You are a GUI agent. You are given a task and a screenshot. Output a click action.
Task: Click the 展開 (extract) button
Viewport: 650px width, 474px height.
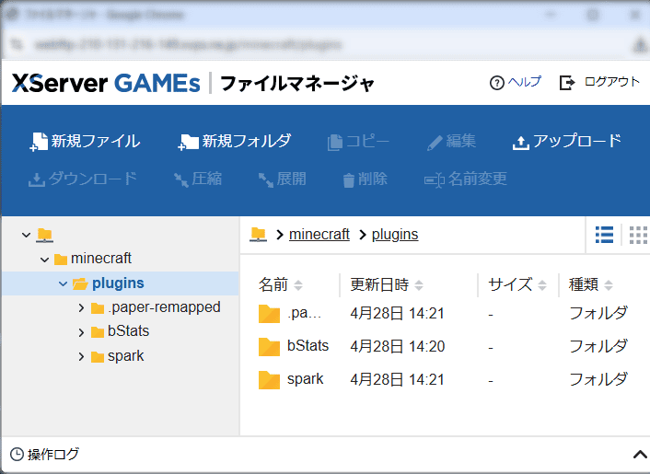(283, 179)
